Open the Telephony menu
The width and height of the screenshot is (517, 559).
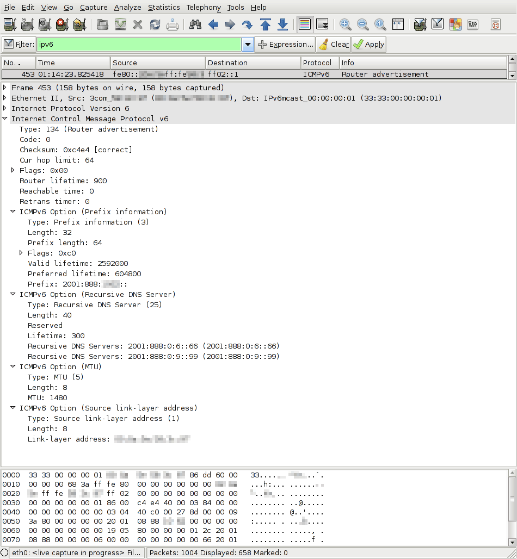point(204,7)
